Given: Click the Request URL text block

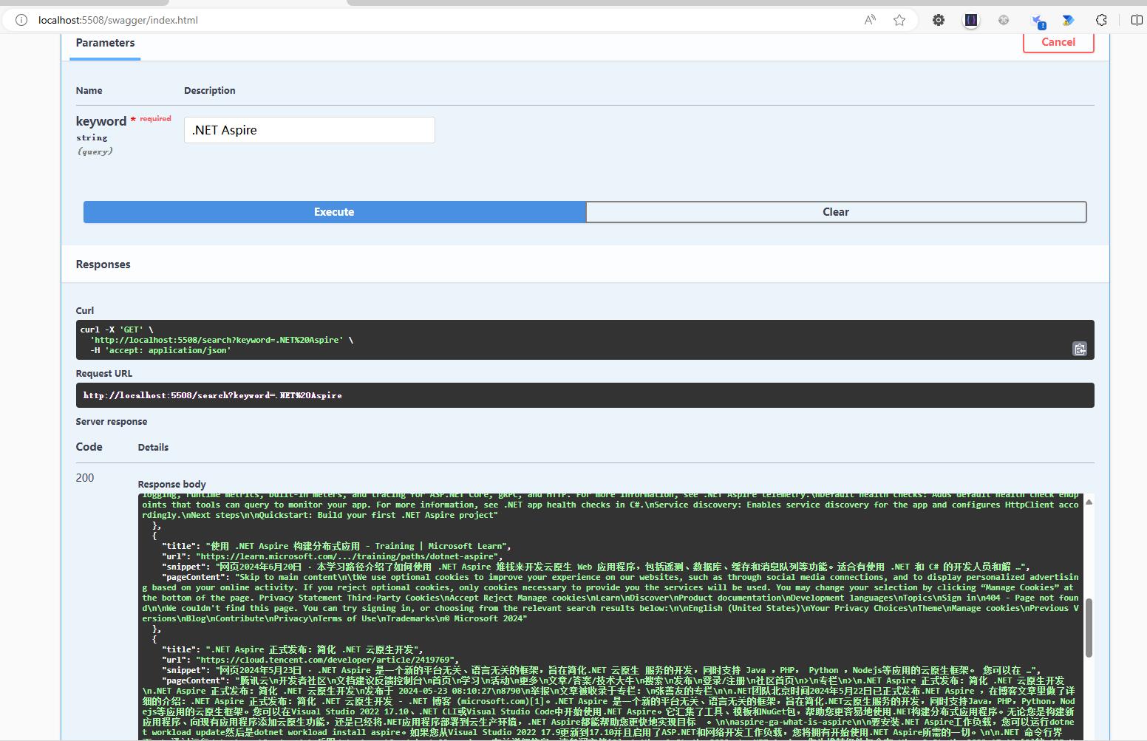Looking at the screenshot, I should 585,395.
